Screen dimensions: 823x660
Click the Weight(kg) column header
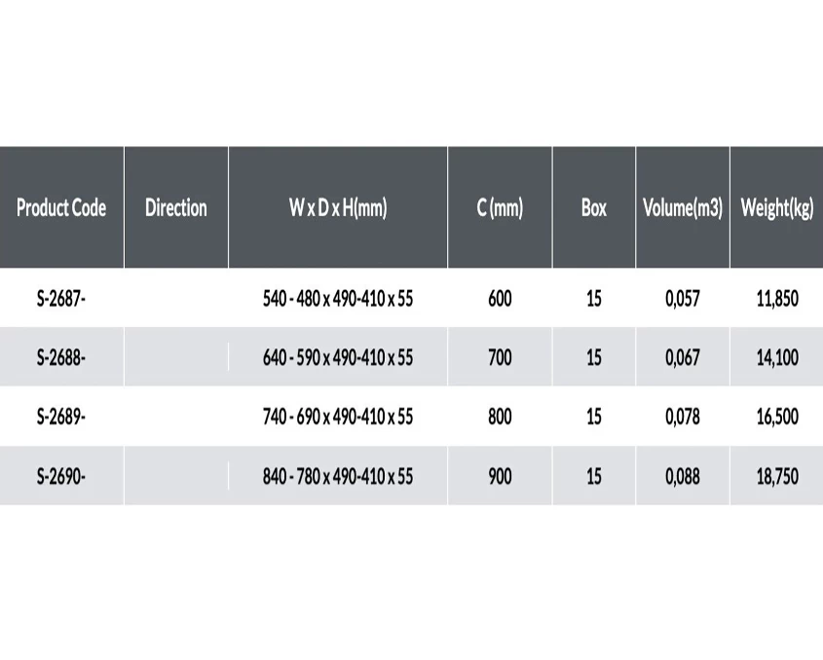(x=776, y=207)
